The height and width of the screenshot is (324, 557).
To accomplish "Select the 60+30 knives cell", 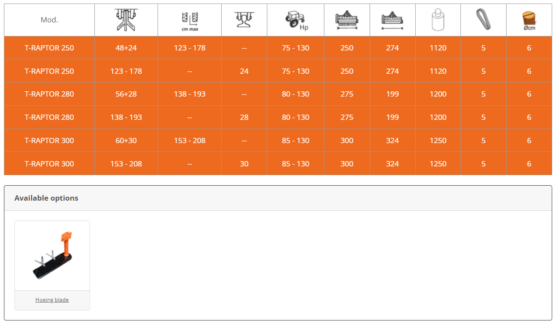I will tap(126, 140).
